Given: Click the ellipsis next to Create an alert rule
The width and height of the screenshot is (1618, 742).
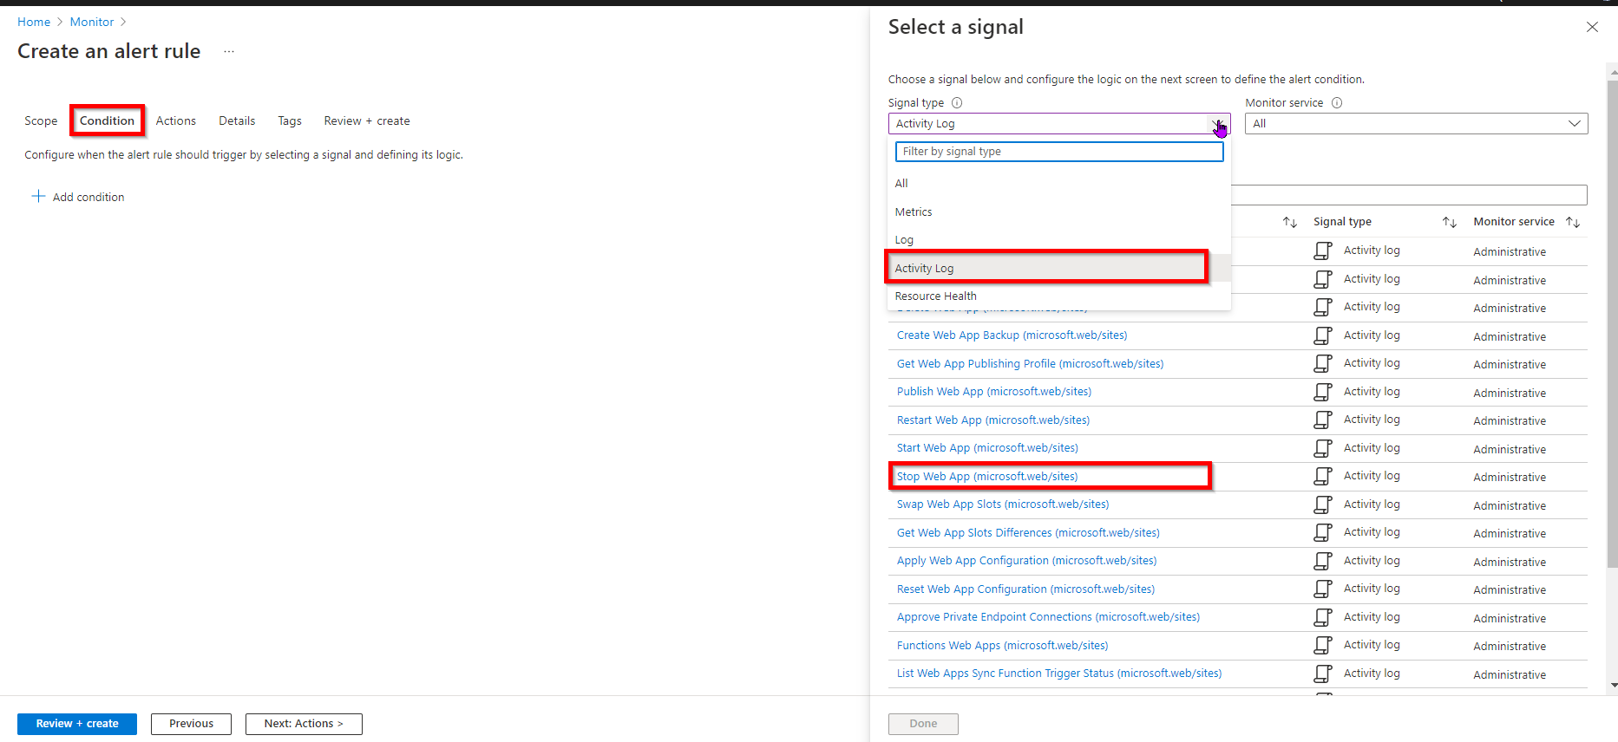Looking at the screenshot, I should pos(229,51).
